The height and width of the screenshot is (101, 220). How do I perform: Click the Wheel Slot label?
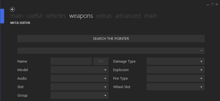tap(122, 87)
